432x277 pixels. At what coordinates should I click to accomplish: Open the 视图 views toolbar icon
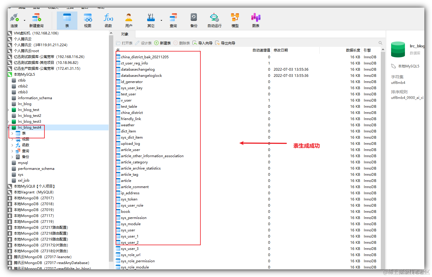(88, 20)
